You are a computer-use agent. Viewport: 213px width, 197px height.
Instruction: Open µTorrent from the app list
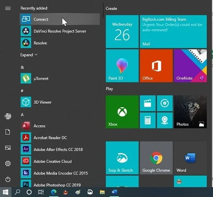click(60, 78)
